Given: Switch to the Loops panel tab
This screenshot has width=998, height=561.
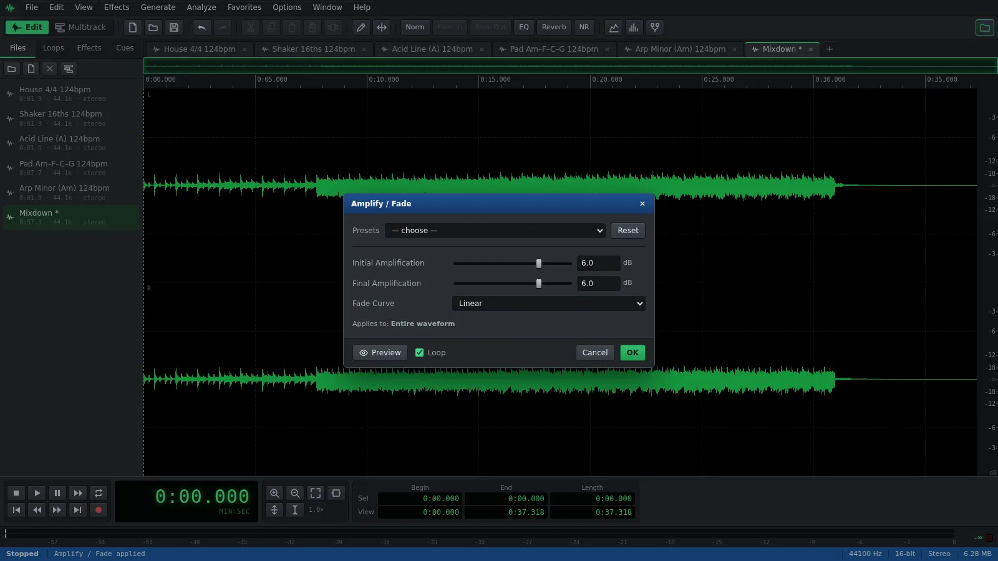Looking at the screenshot, I should pos(54,48).
